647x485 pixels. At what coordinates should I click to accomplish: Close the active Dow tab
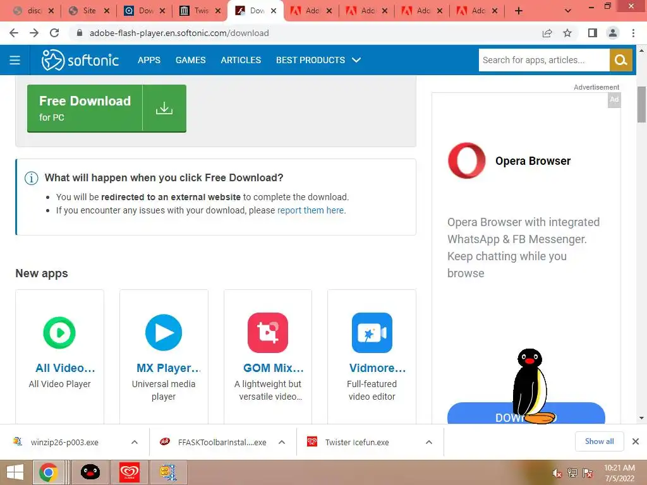click(x=274, y=11)
